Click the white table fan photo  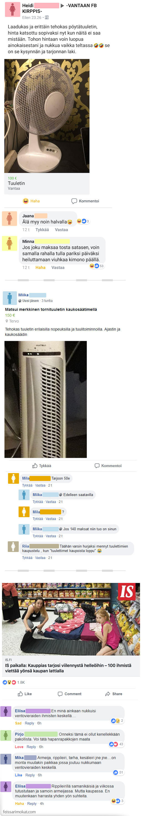click(x=47, y=116)
